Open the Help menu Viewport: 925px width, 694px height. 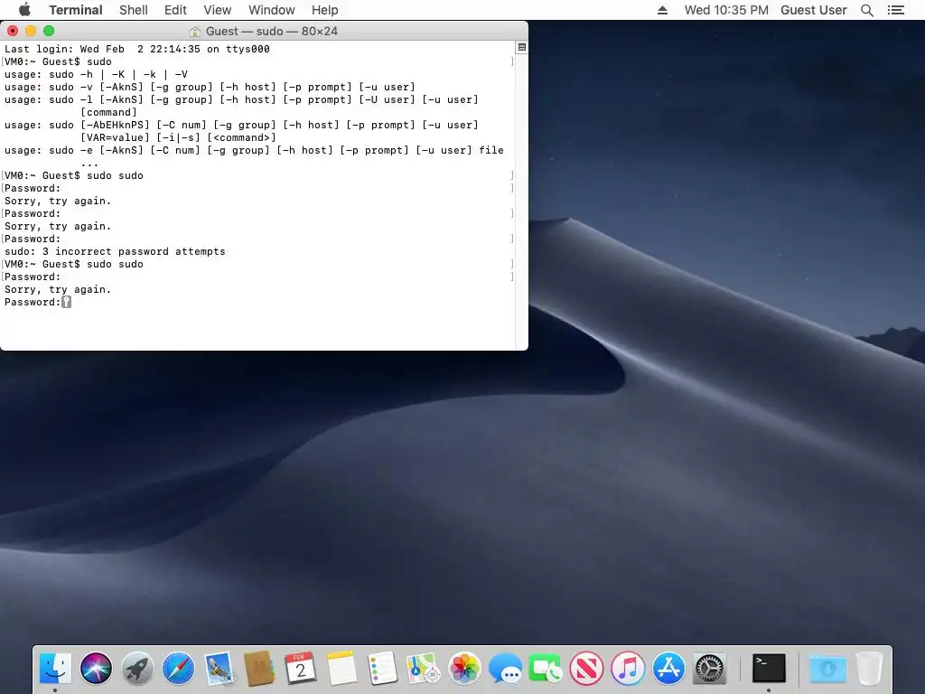(324, 10)
